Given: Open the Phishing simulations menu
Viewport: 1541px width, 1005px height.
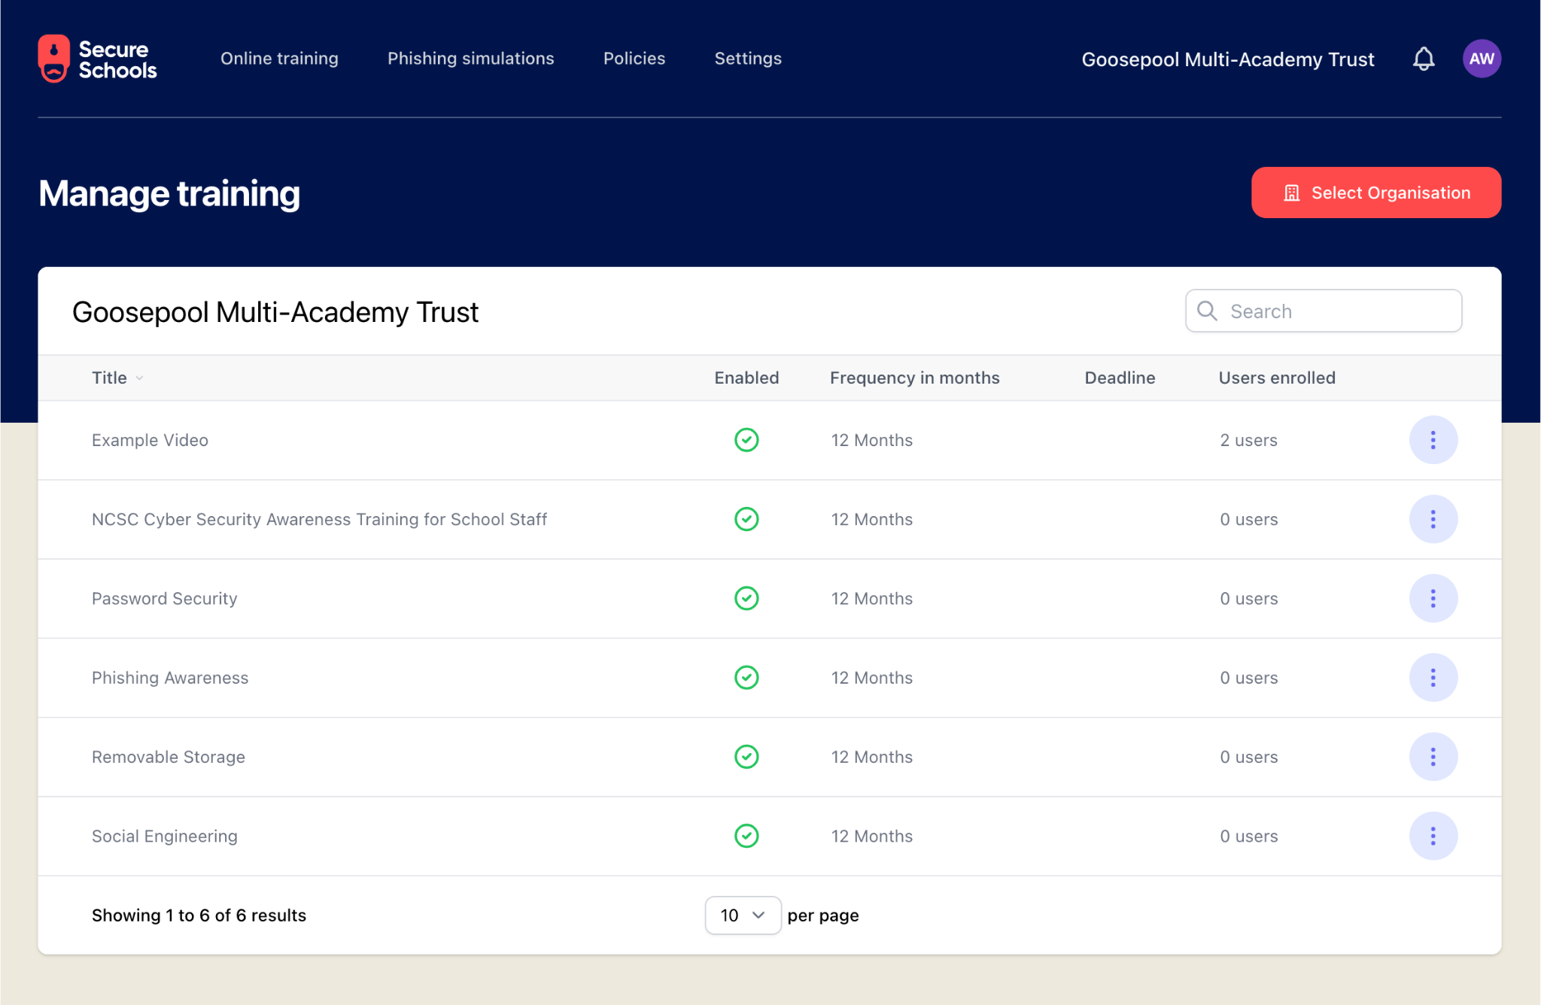Looking at the screenshot, I should tap(471, 59).
